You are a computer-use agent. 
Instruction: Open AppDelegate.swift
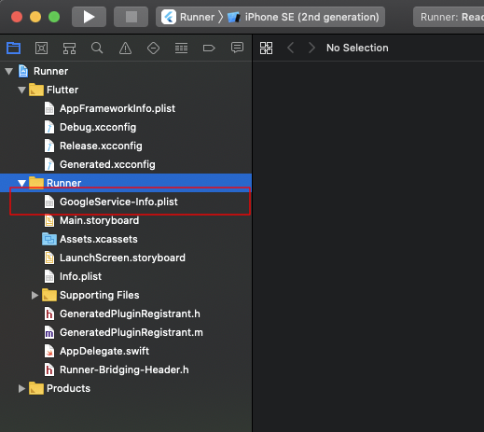click(x=97, y=351)
